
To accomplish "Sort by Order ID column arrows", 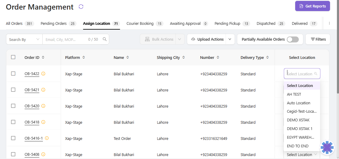I will pos(43,57).
